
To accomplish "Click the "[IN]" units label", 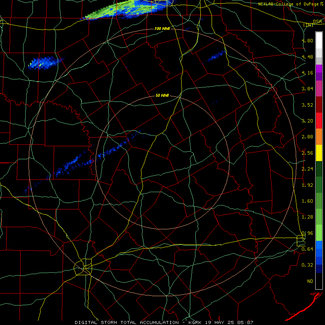I will (308, 25).
